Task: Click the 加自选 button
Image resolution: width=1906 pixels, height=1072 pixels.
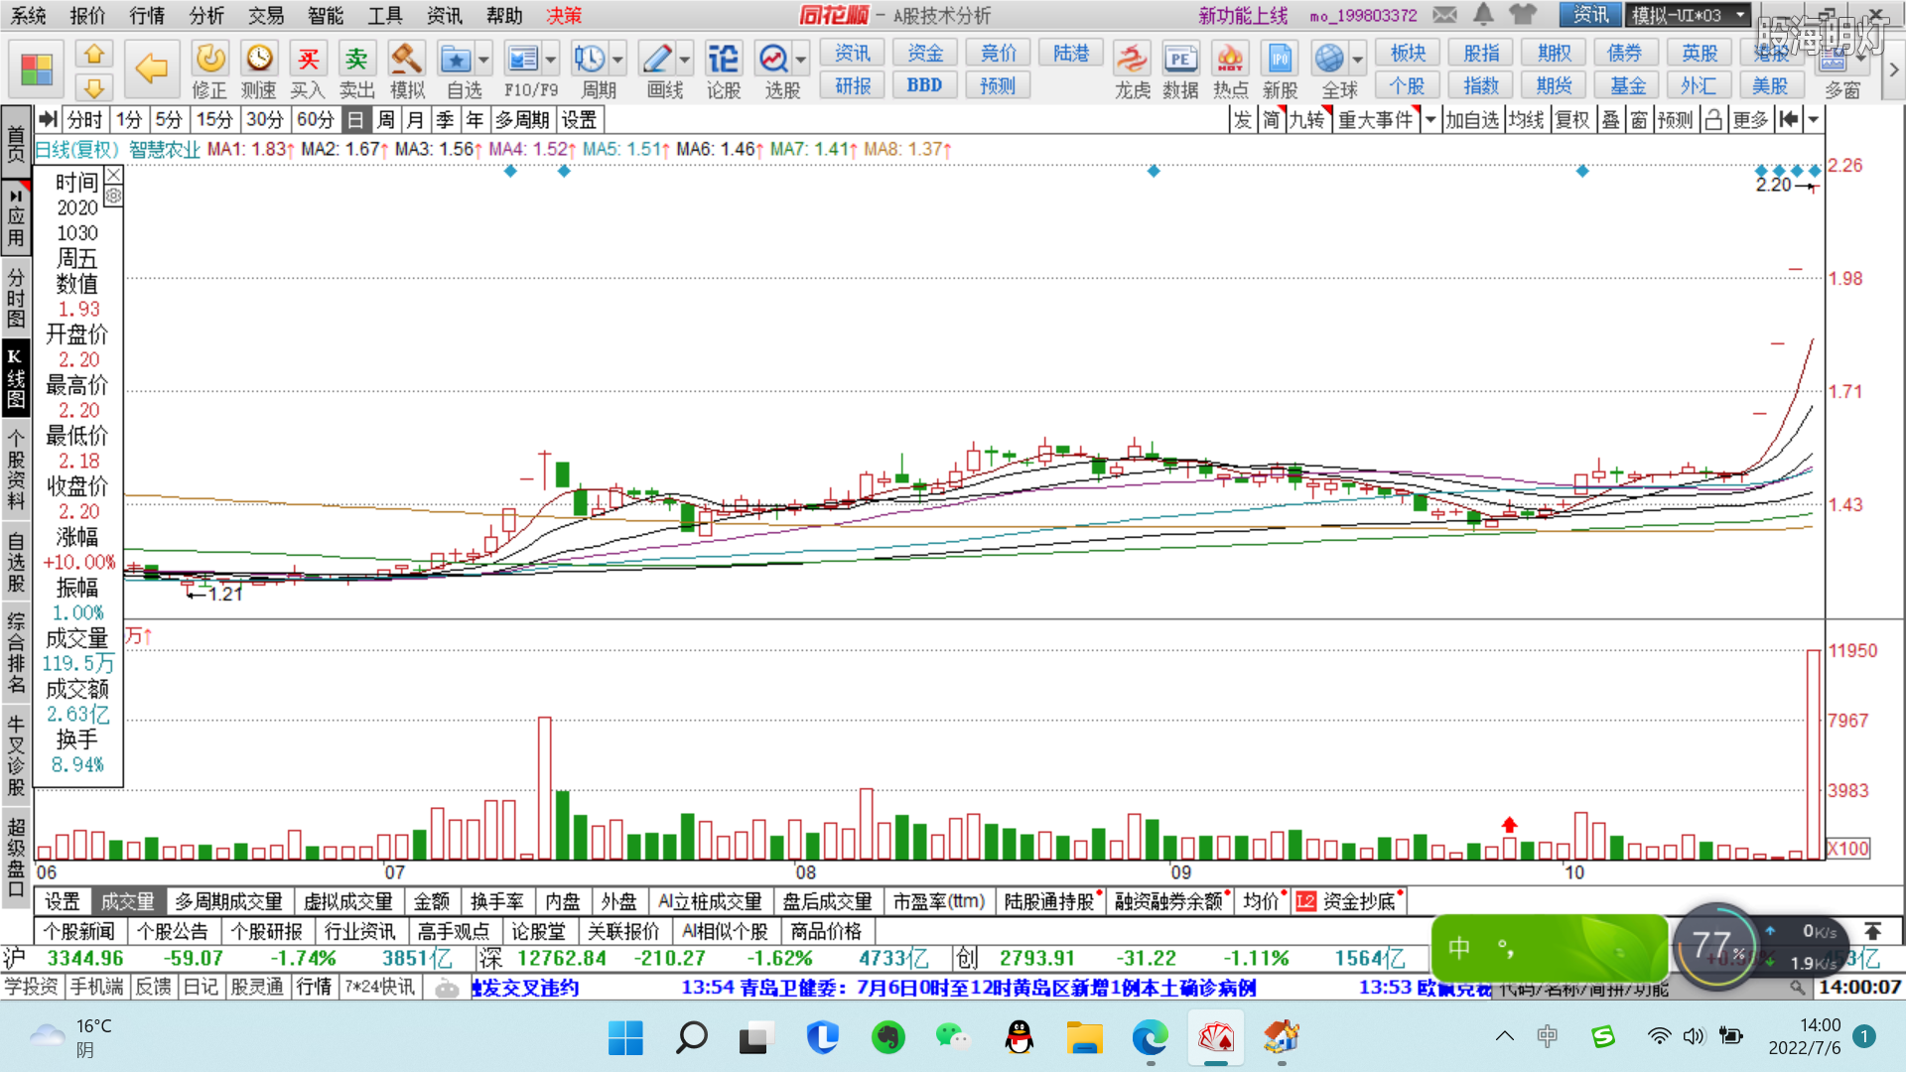Action: pos(1472,120)
